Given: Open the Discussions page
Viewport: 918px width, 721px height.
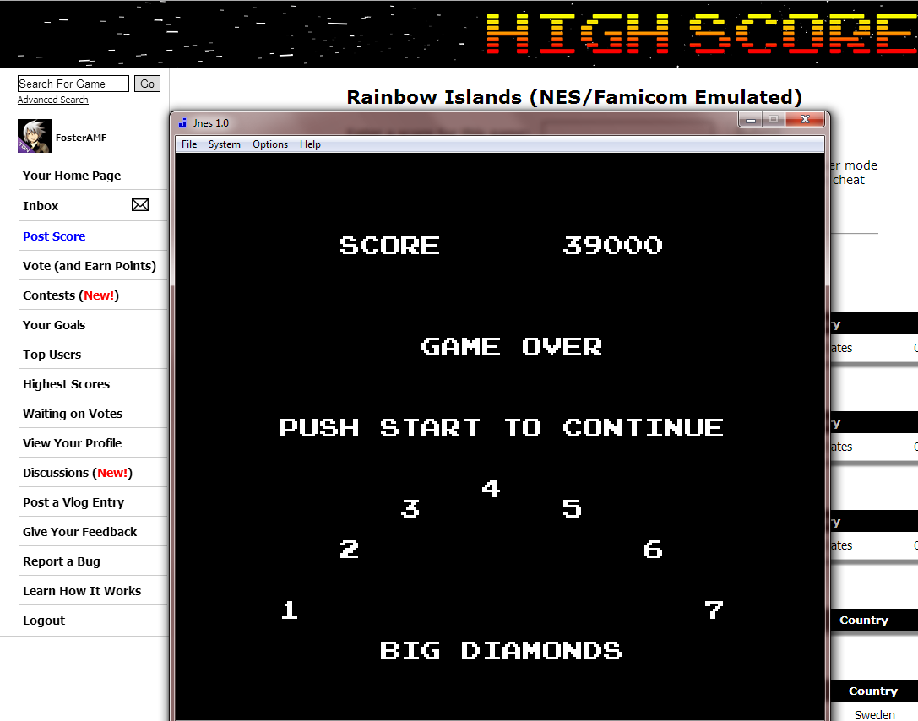Looking at the screenshot, I should click(78, 473).
